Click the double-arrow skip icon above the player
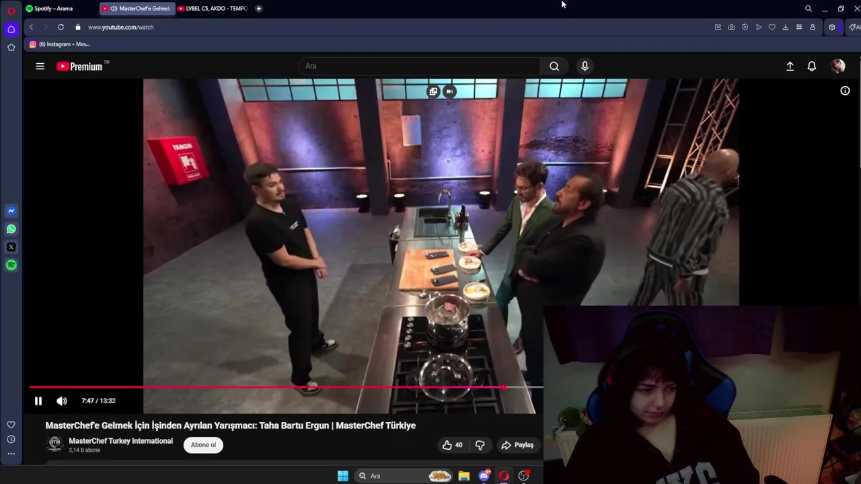The image size is (861, 484). coord(449,91)
